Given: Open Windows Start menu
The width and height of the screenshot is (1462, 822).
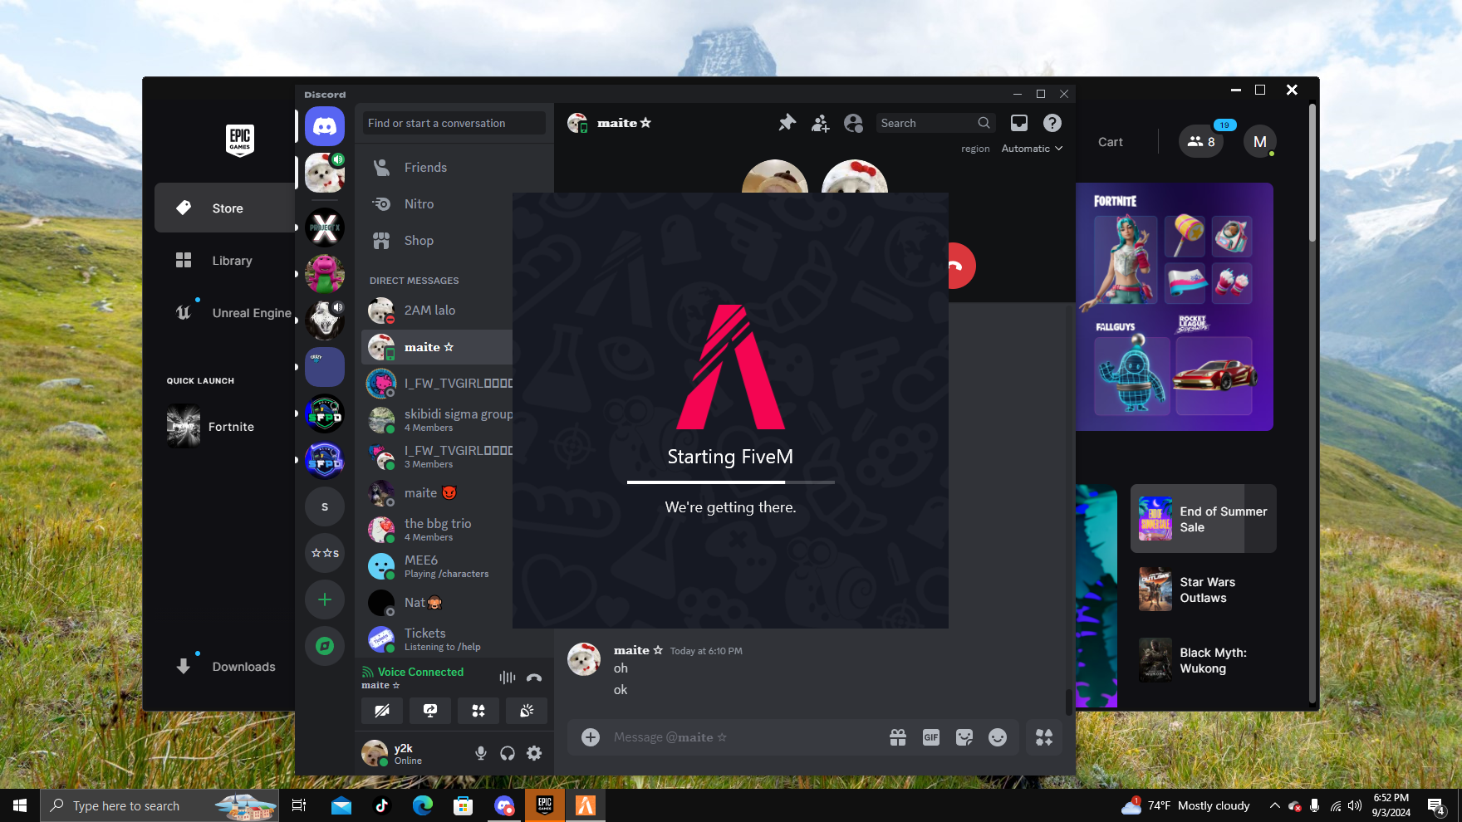Looking at the screenshot, I should pyautogui.click(x=20, y=805).
